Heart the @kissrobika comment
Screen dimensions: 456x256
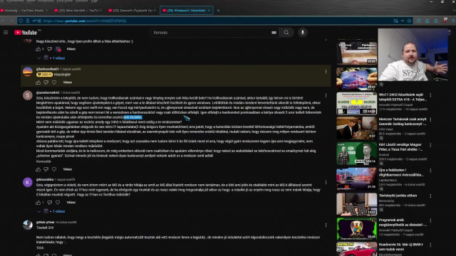(58, 202)
